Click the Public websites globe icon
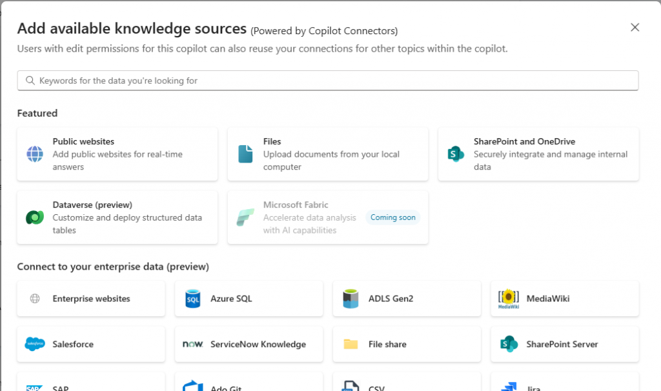Image resolution: width=661 pixels, height=391 pixels. tap(35, 154)
